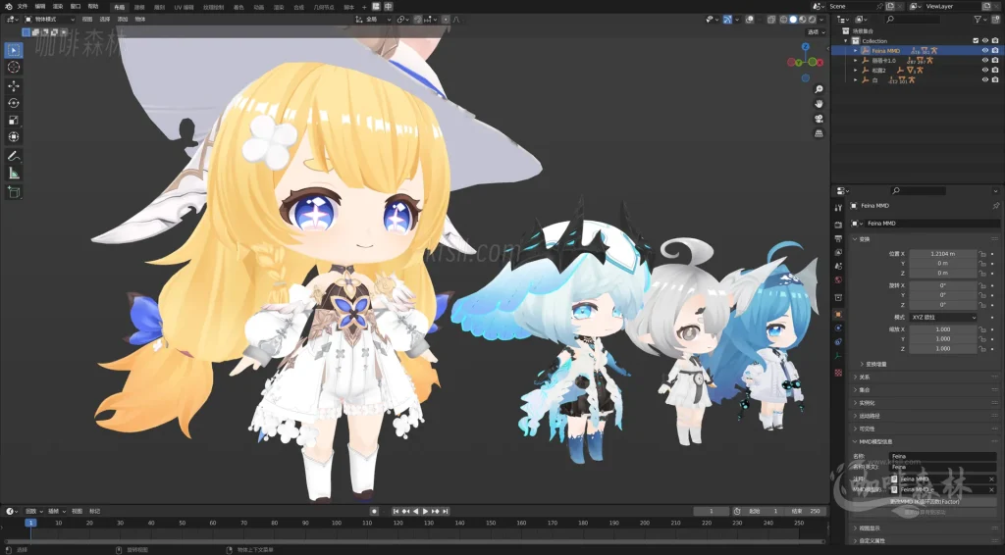Expand Feina MMD in the outliner
The image size is (1005, 555).
coord(856,51)
